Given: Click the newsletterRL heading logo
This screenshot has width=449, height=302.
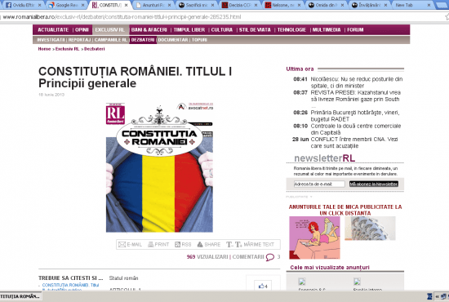Looking at the screenshot, I should click(324, 158).
